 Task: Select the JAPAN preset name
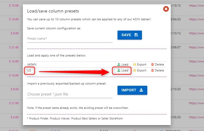click(32, 65)
